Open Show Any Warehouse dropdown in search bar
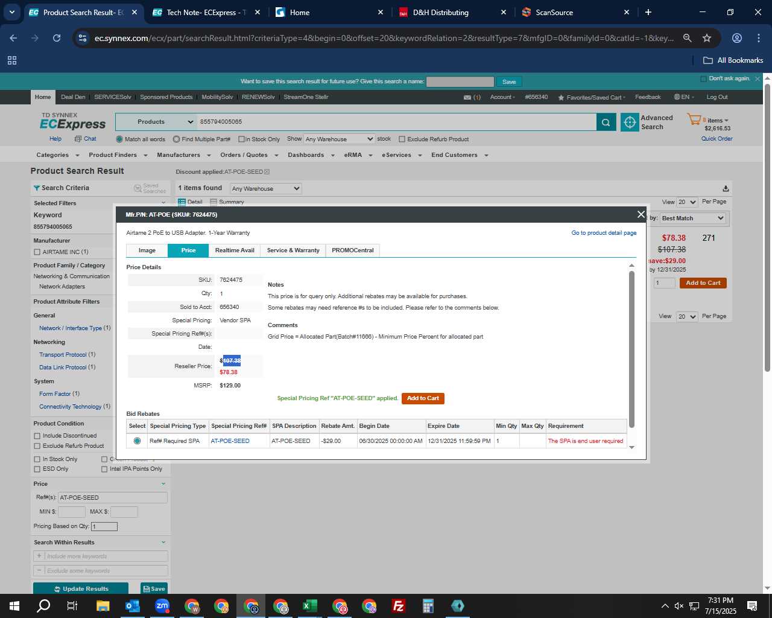 pyautogui.click(x=339, y=139)
